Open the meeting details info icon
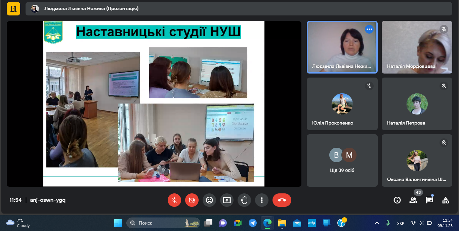The width and height of the screenshot is (459, 231). click(x=397, y=200)
